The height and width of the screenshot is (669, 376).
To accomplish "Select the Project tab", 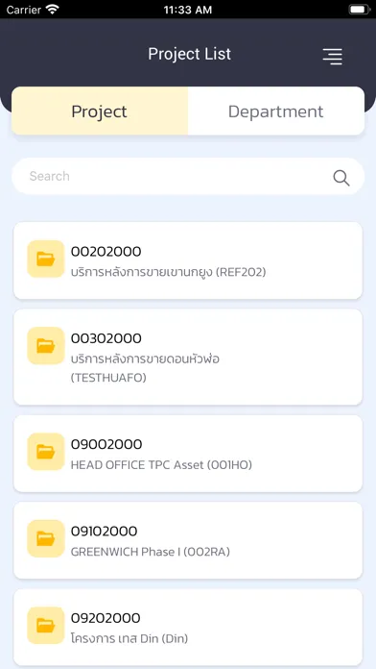I will pyautogui.click(x=100, y=111).
